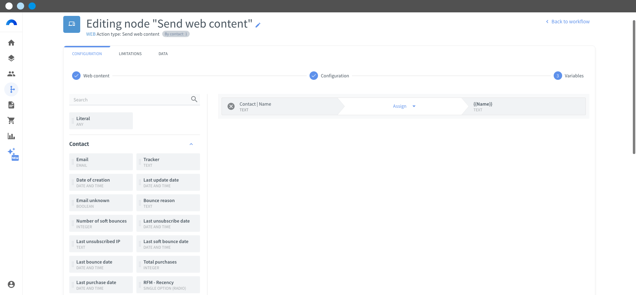Click the search magnifier icon

tap(194, 99)
